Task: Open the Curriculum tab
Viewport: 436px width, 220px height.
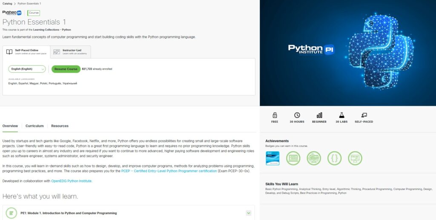Action: click(x=34, y=126)
